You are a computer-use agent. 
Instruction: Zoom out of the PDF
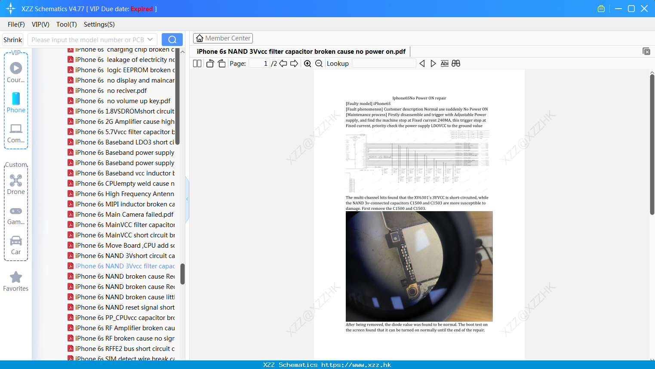click(319, 64)
